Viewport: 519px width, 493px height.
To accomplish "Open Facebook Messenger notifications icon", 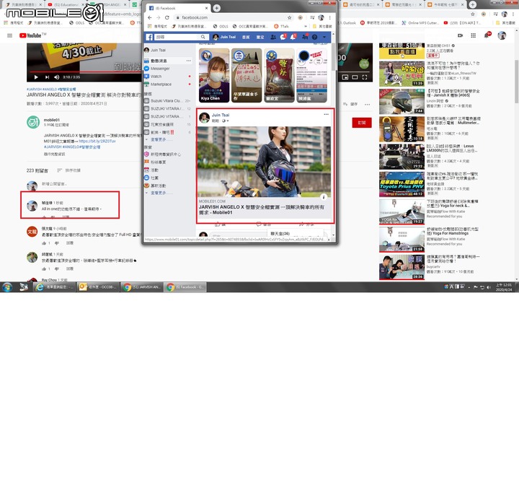I will pyautogui.click(x=283, y=37).
